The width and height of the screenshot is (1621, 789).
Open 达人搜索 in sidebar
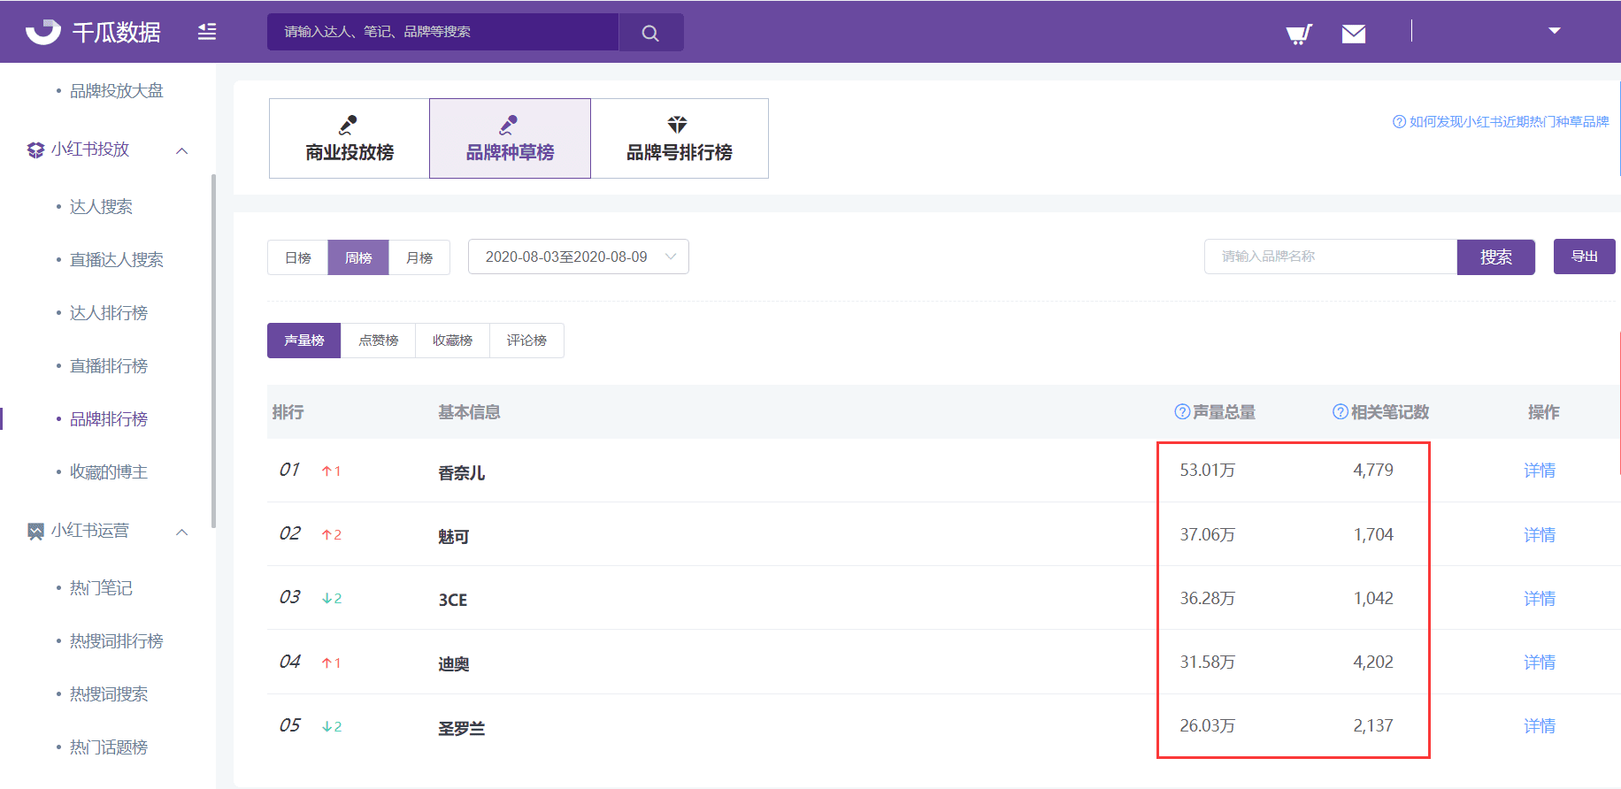101,206
